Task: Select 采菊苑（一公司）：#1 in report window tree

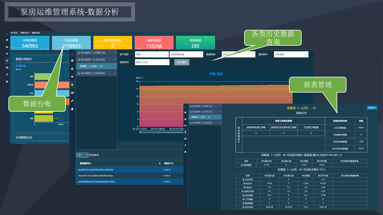Action: (x=205, y=117)
